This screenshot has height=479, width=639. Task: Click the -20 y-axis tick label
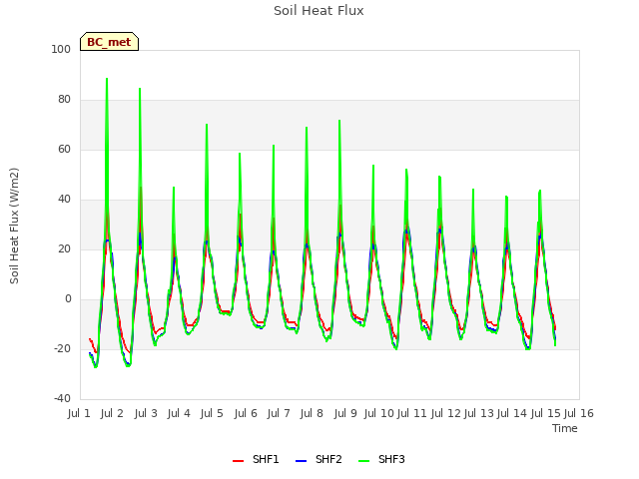coord(62,348)
